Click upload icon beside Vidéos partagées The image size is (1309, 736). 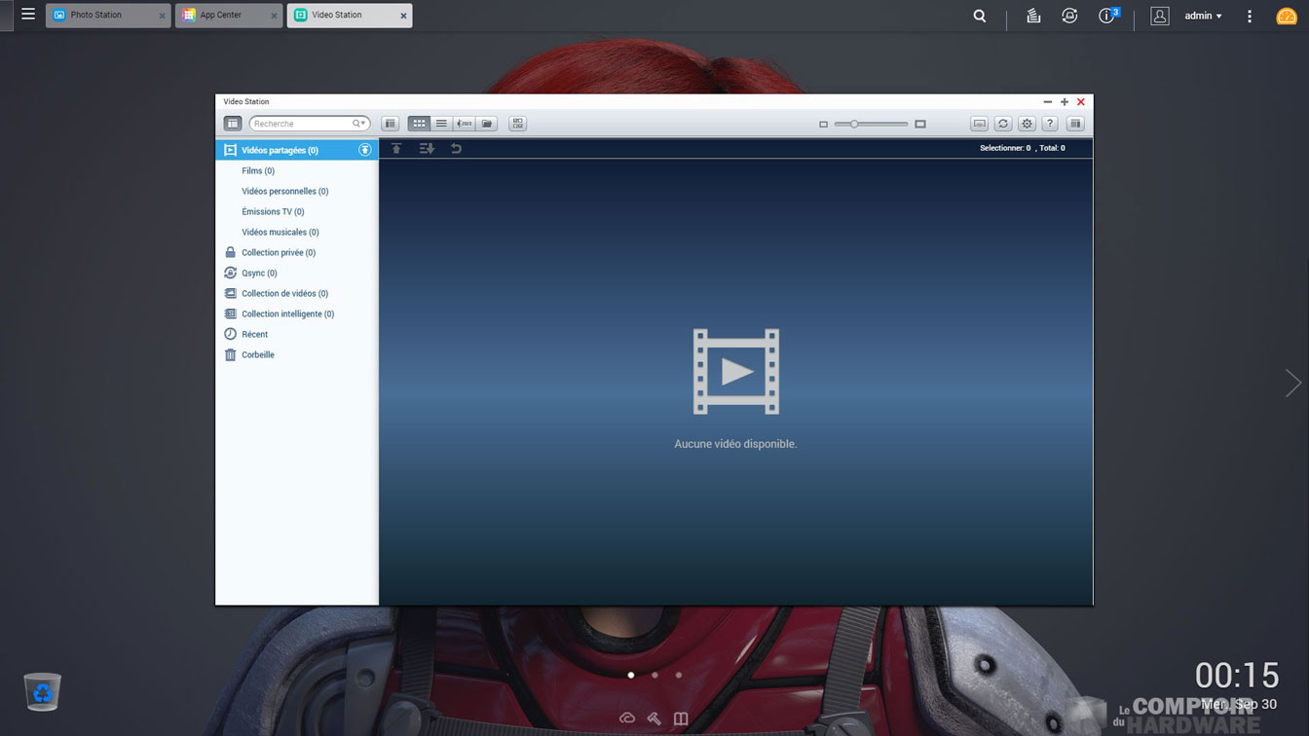(x=364, y=150)
